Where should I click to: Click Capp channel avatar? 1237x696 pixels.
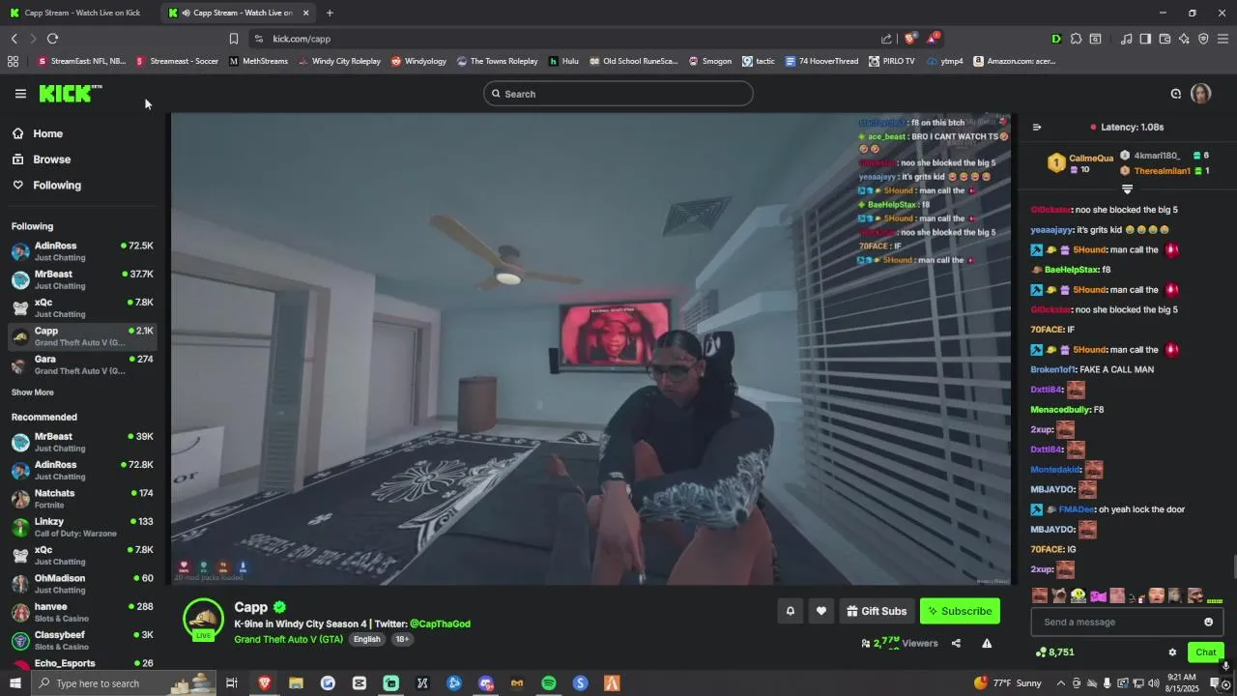coord(203,620)
